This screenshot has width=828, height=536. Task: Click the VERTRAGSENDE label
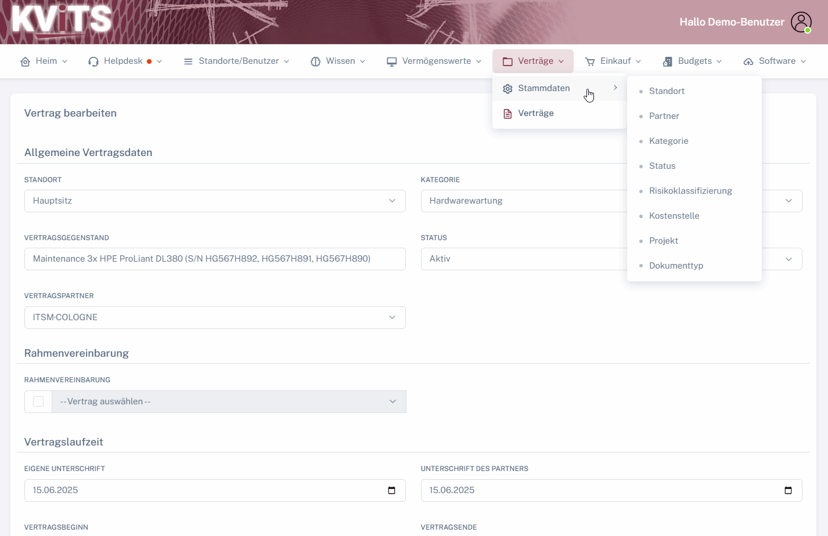[449, 527]
